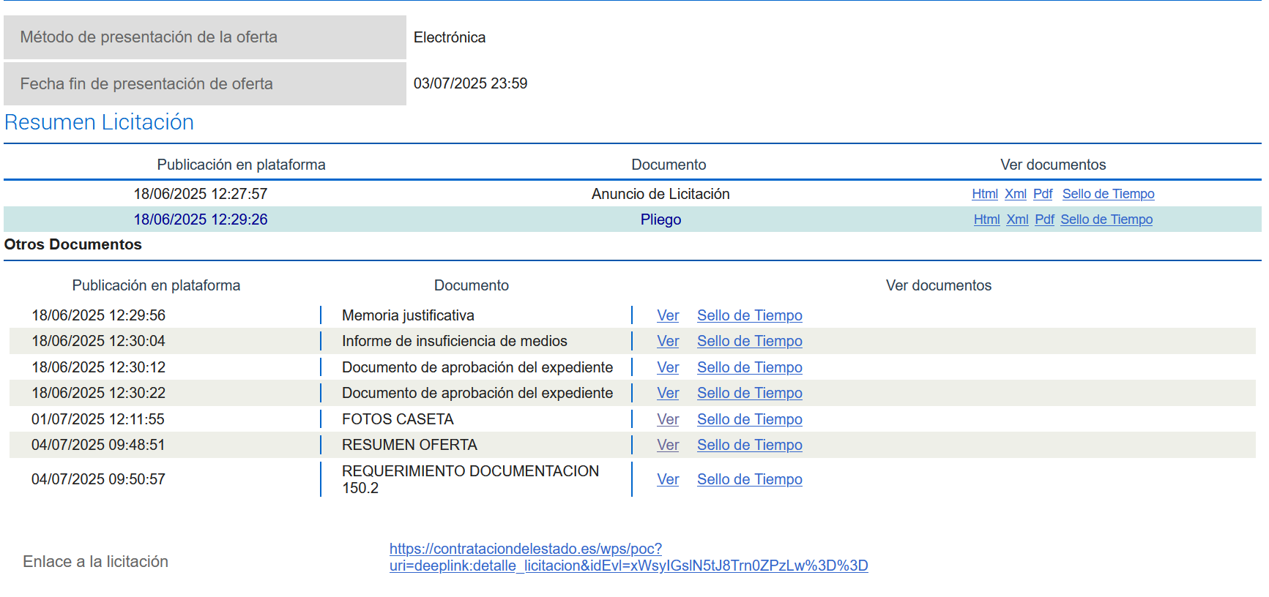Select the Pliego row publication date
Image resolution: width=1269 pixels, height=597 pixels.
coord(200,219)
